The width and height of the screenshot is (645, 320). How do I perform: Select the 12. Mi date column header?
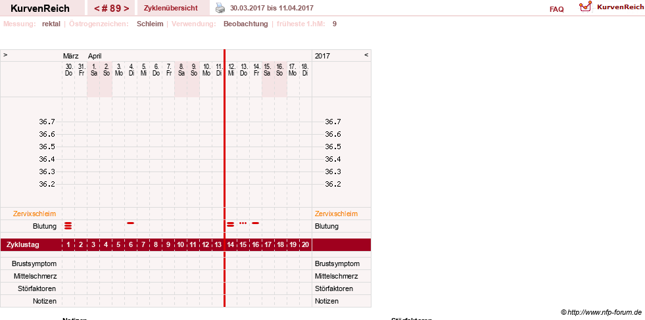pos(231,70)
